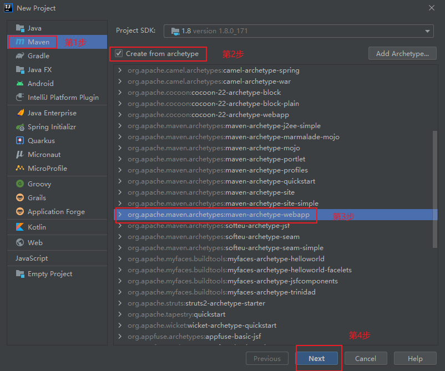Choose the Spring Initializr icon
This screenshot has height=371, width=445.
click(x=20, y=127)
